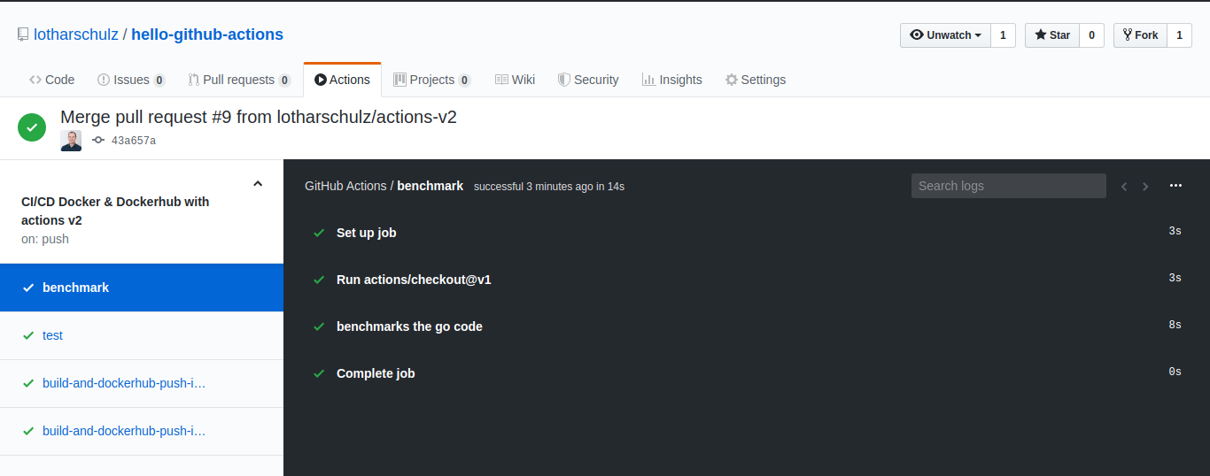This screenshot has width=1210, height=476.
Task: Open the Unwatch notifications dropdown
Action: click(x=945, y=35)
